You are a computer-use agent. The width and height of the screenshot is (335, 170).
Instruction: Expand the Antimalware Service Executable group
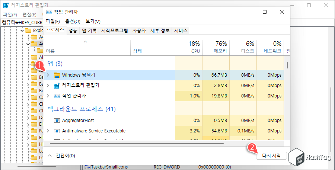48,131
